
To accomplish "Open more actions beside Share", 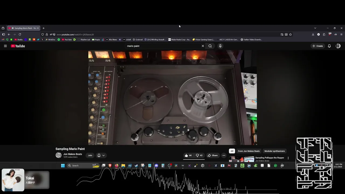I will coord(224,155).
